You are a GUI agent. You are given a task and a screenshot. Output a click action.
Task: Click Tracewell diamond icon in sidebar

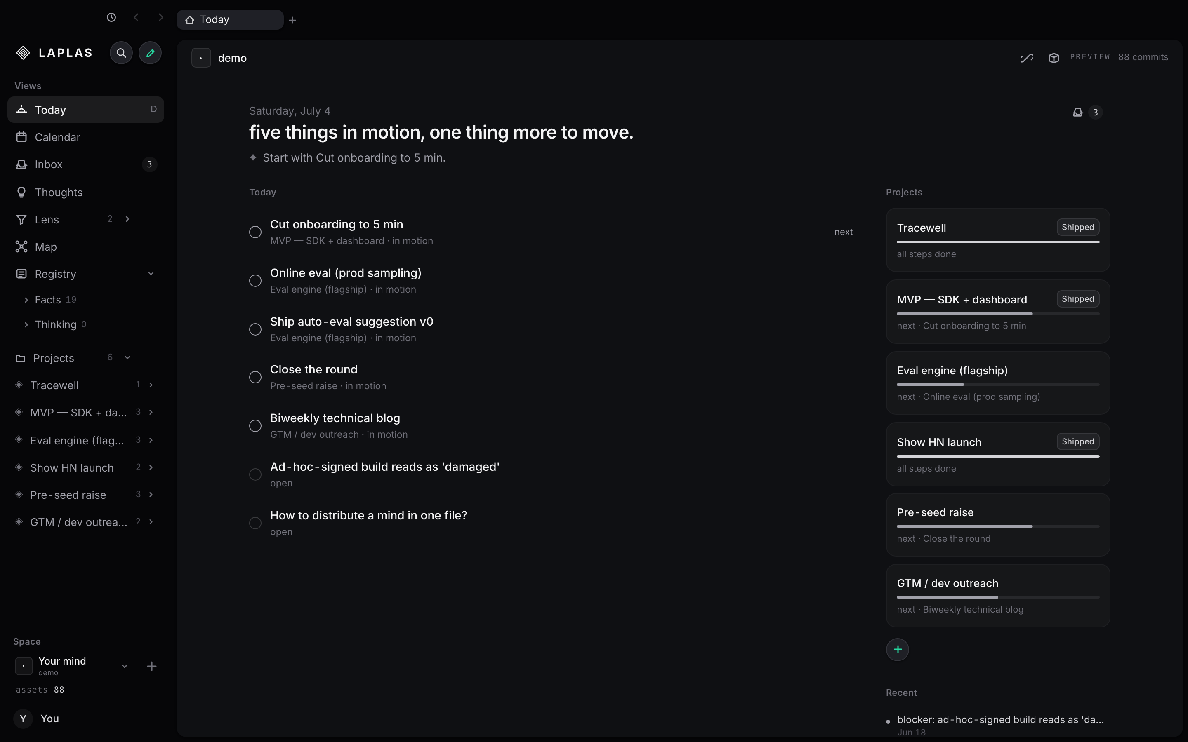[x=19, y=385]
